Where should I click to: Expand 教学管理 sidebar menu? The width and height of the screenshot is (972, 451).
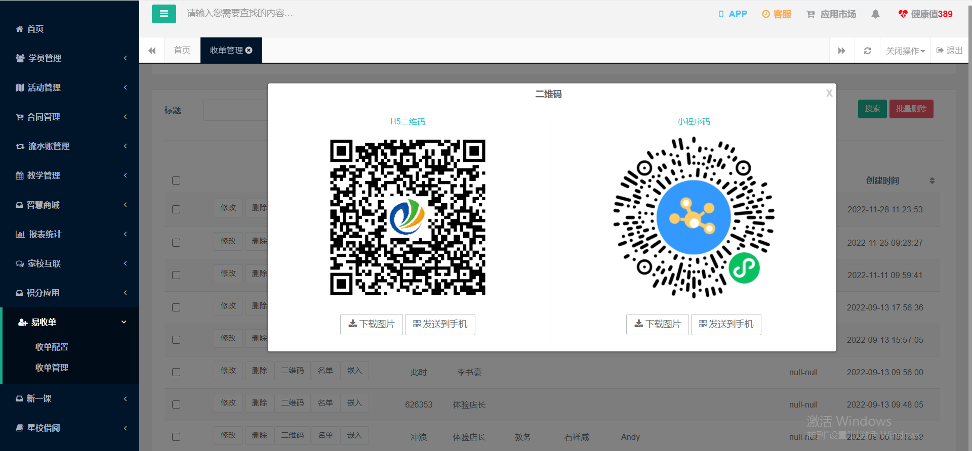point(70,175)
